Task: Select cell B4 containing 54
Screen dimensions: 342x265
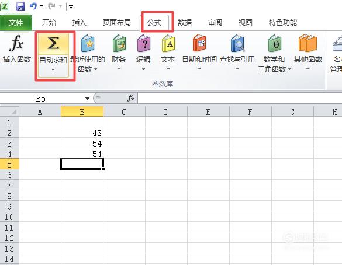Action: [82, 154]
